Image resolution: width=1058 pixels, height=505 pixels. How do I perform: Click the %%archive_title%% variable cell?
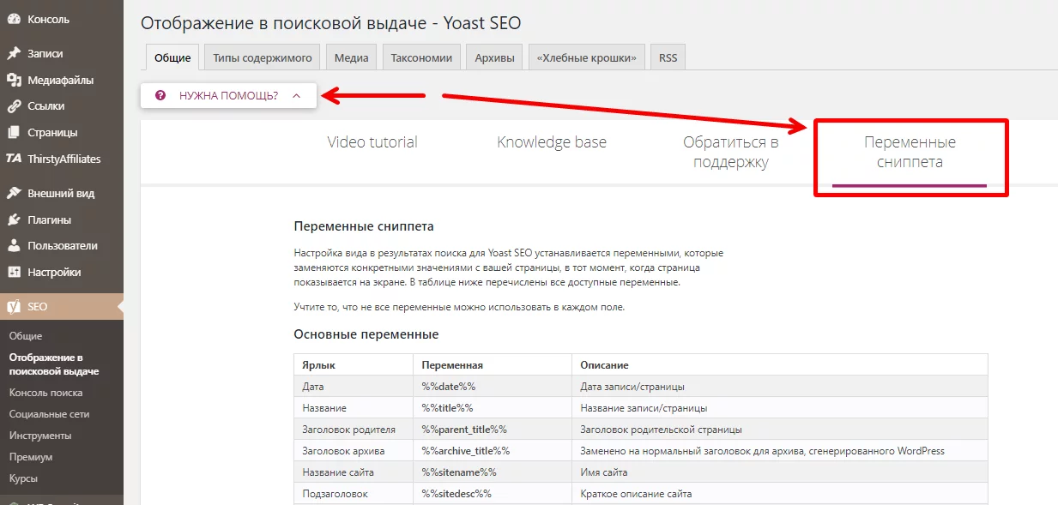coord(492,451)
